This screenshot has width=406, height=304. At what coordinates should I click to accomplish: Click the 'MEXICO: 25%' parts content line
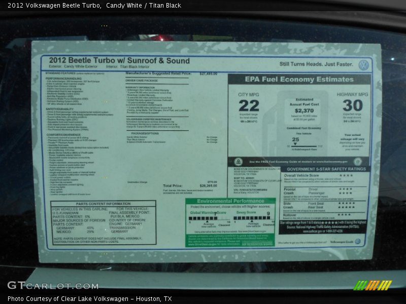(x=75, y=232)
